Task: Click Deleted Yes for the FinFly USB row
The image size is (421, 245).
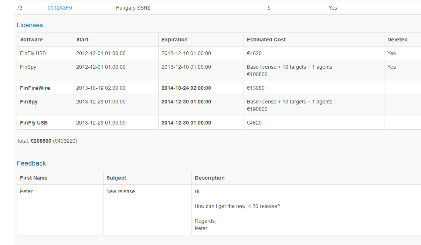Action: (x=391, y=54)
